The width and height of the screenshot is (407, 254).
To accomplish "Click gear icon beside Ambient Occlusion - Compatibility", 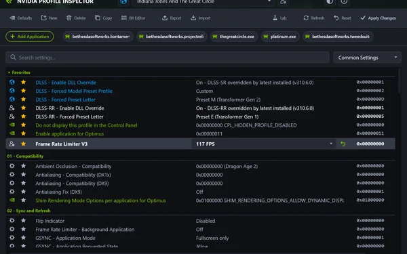I will [x=12, y=166].
